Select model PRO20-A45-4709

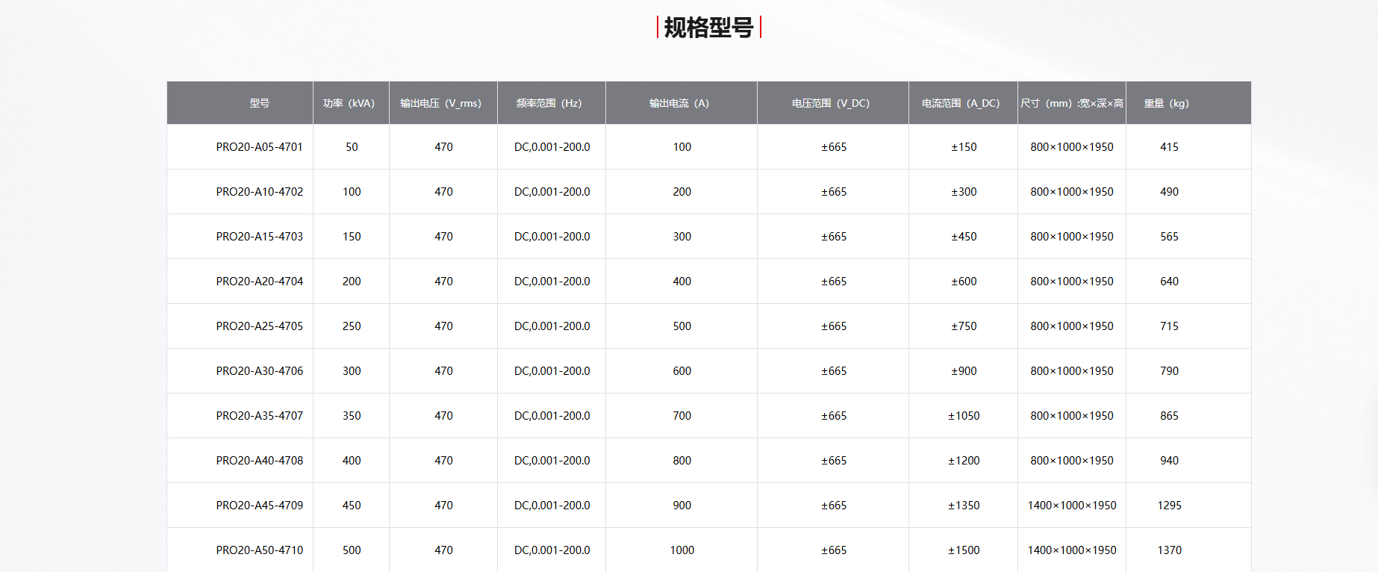click(260, 506)
